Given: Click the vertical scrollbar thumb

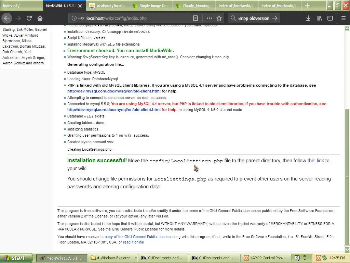Looking at the screenshot, I should coord(347,177).
